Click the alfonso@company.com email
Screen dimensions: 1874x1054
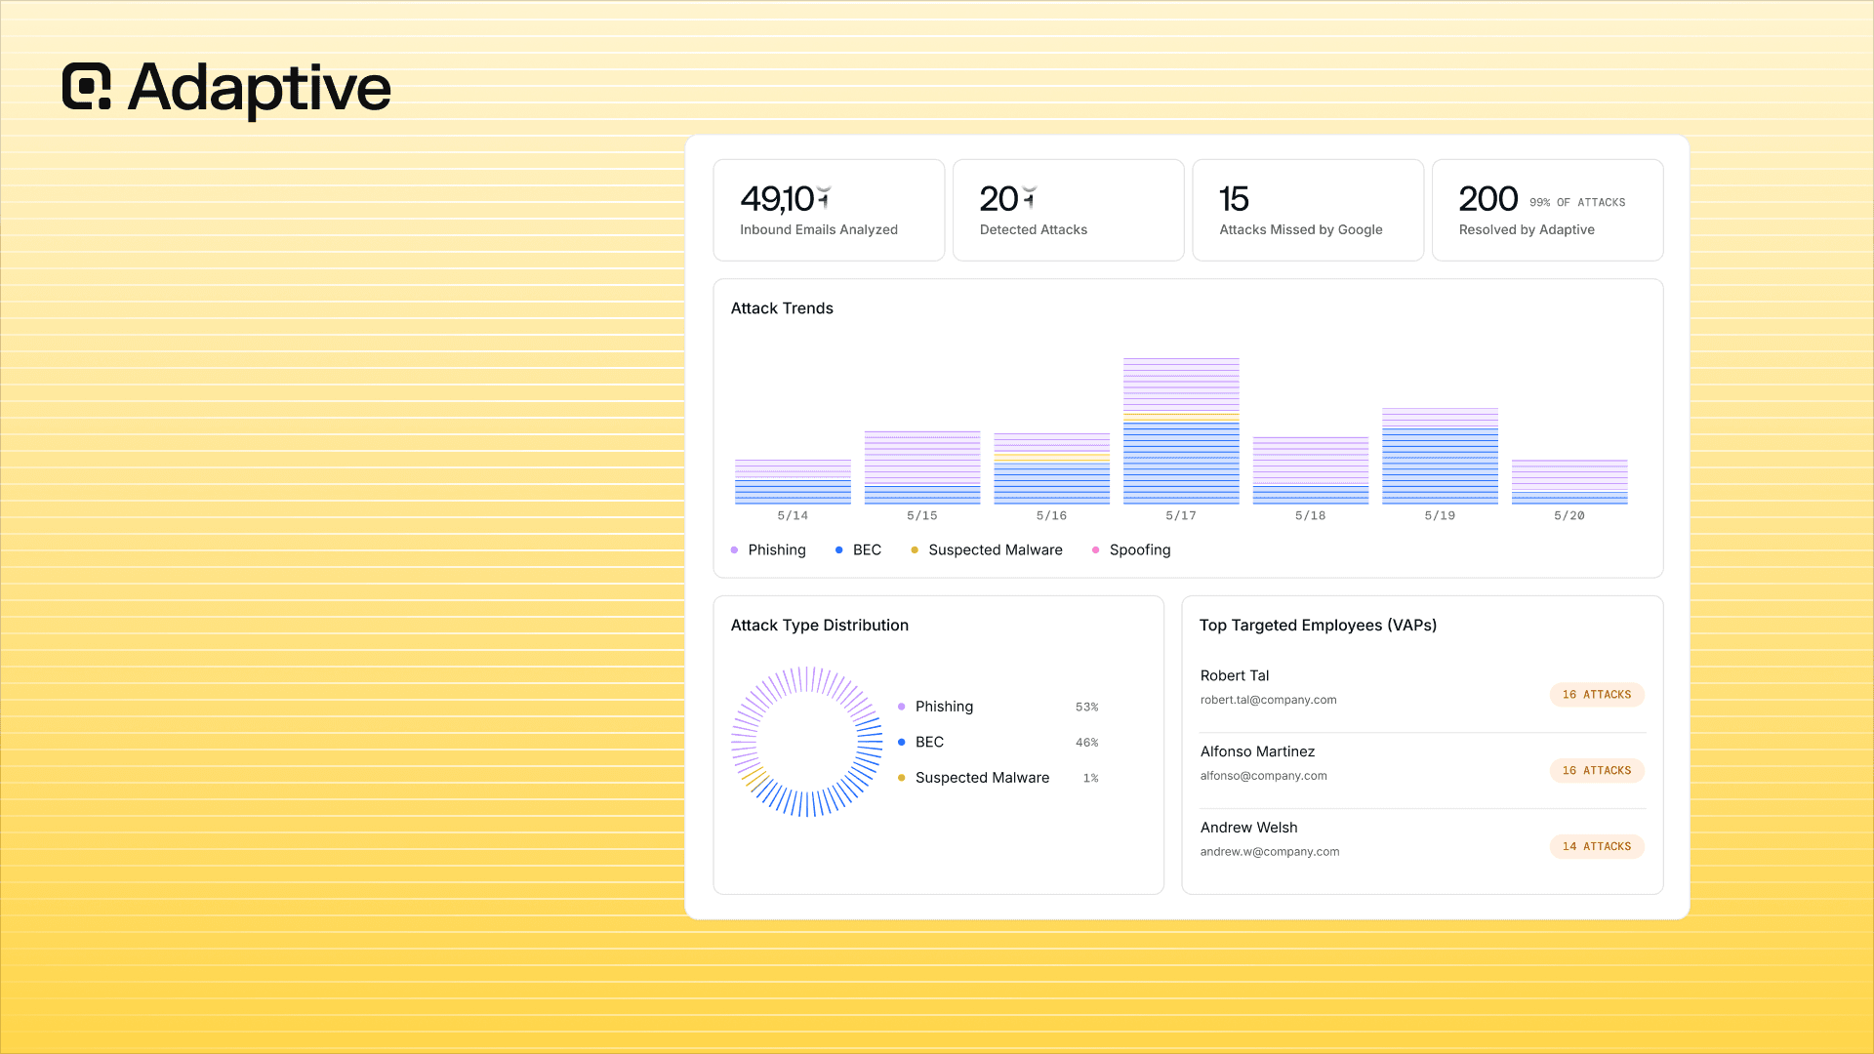[1263, 776]
